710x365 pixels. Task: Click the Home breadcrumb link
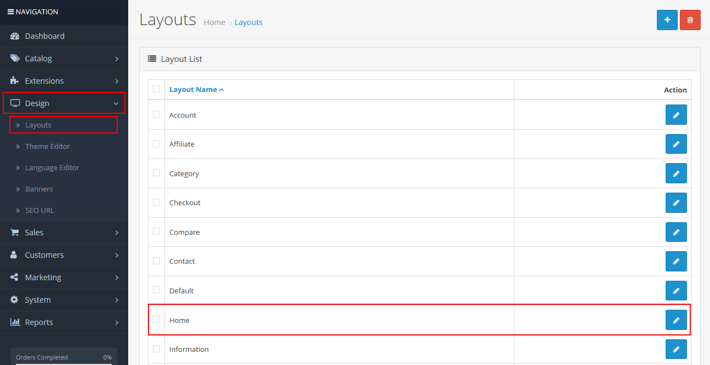tap(214, 22)
